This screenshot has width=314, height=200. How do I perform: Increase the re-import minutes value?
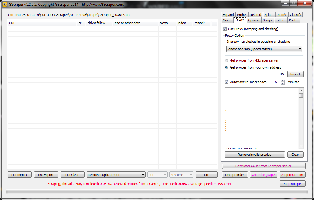[x=283, y=81]
